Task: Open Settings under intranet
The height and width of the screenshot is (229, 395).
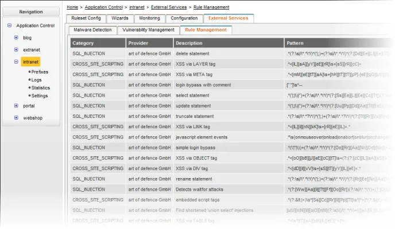Action: 40,96
